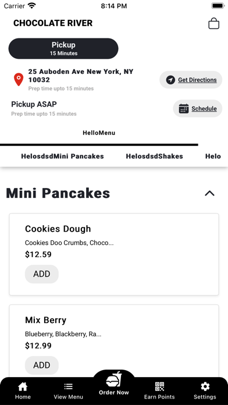Collapse the Mini Pancakes section chevron
The width and height of the screenshot is (228, 405).
coord(209,193)
